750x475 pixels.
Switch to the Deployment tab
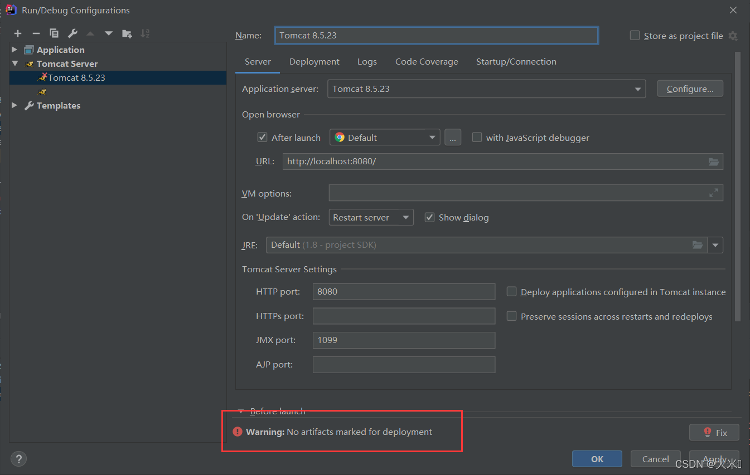tap(314, 62)
